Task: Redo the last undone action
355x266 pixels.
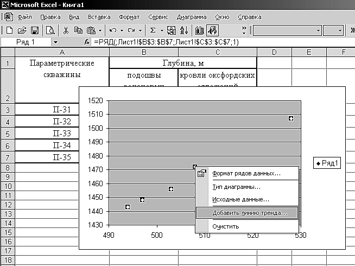Action: click(x=131, y=30)
